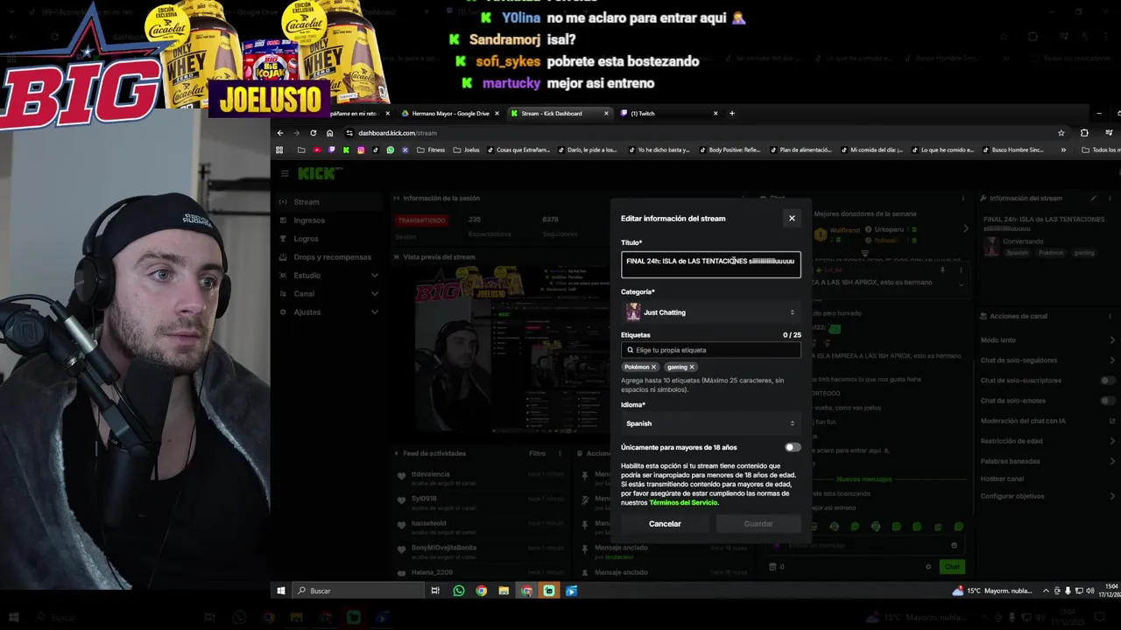Switch to Hermano Mayor - Google Drive tab

click(450, 114)
